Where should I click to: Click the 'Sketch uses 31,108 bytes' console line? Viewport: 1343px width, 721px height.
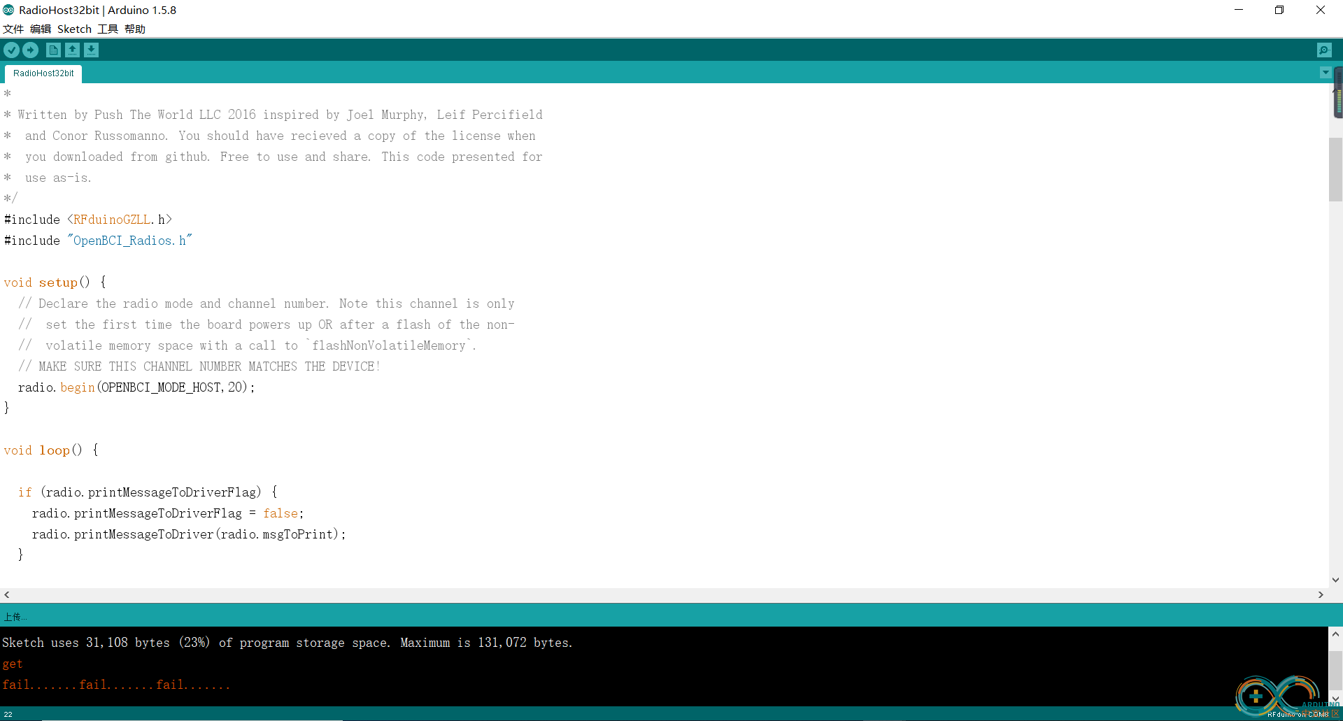click(x=287, y=642)
